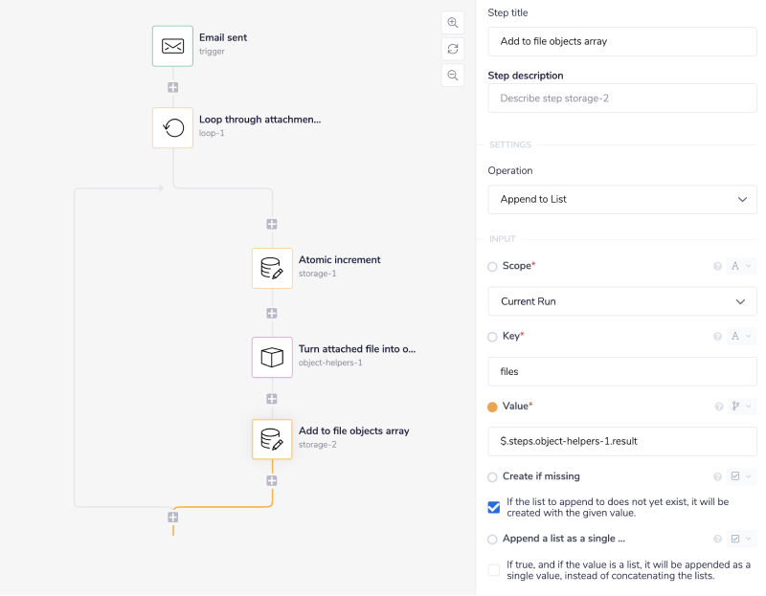Screen dimensions: 766x596
Task: Open the Value input type selector dropdown
Action: [x=742, y=407]
